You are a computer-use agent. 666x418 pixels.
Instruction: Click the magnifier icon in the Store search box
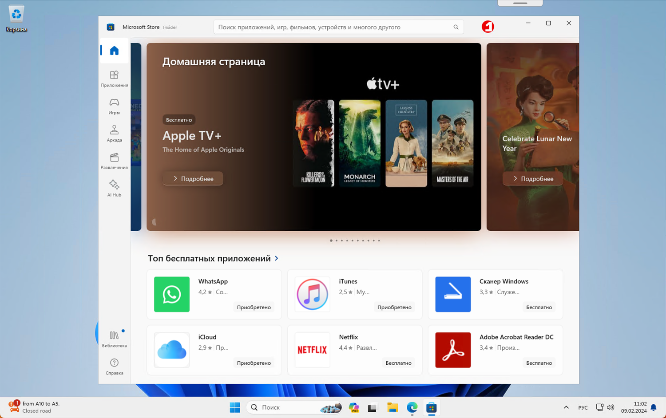[456, 27]
